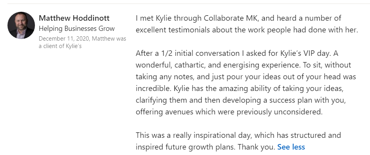Click the phrase "inspired future growth plans"
Image resolution: width=370 pixels, height=155 pixels.
[185, 147]
